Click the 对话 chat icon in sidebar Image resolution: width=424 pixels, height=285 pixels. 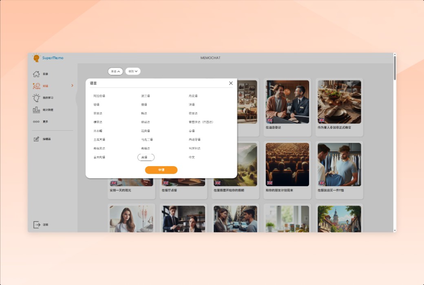(x=36, y=86)
